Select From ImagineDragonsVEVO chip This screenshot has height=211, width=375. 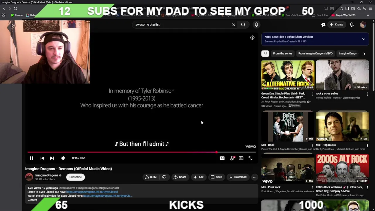[x=315, y=53]
